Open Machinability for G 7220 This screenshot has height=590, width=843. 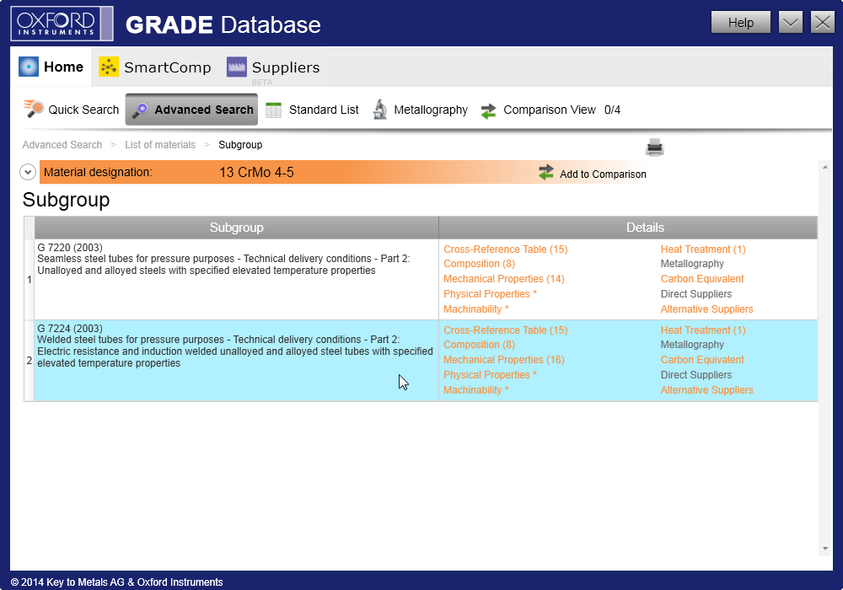click(x=475, y=309)
